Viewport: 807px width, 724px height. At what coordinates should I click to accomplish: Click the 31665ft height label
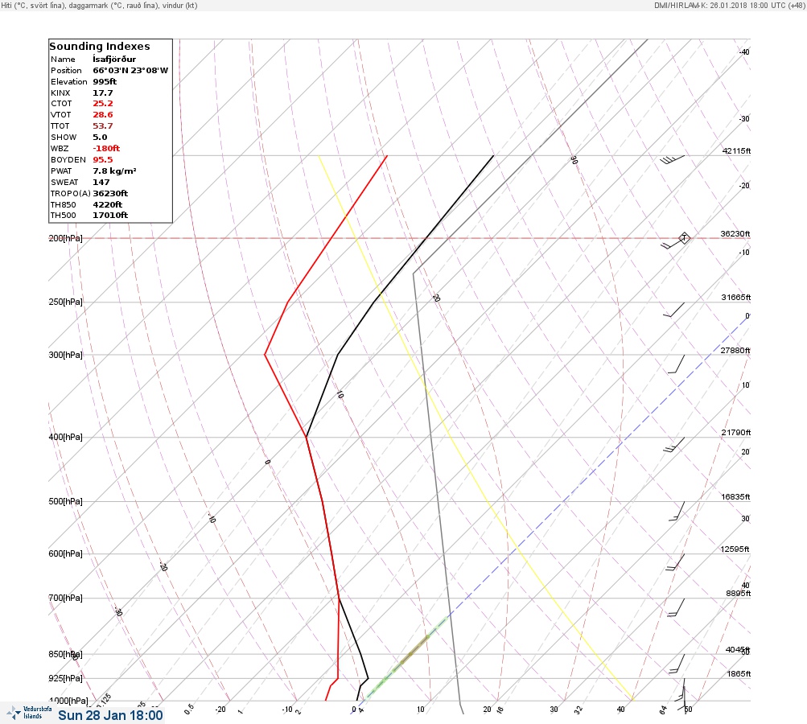[736, 298]
